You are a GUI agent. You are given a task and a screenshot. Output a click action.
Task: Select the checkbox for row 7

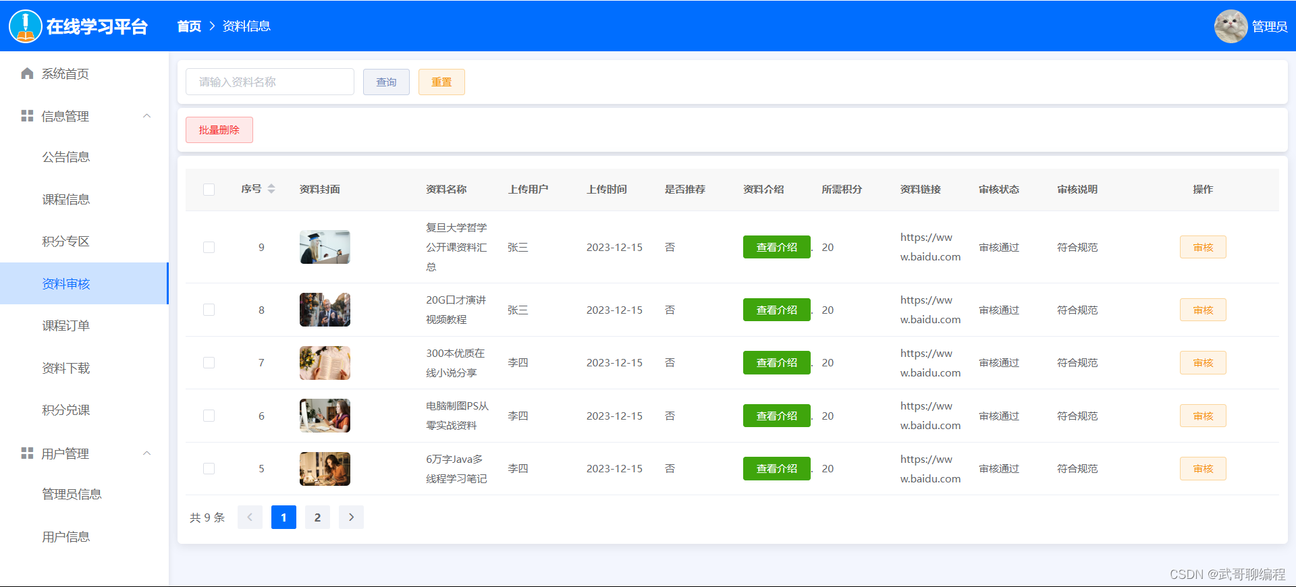click(x=209, y=363)
